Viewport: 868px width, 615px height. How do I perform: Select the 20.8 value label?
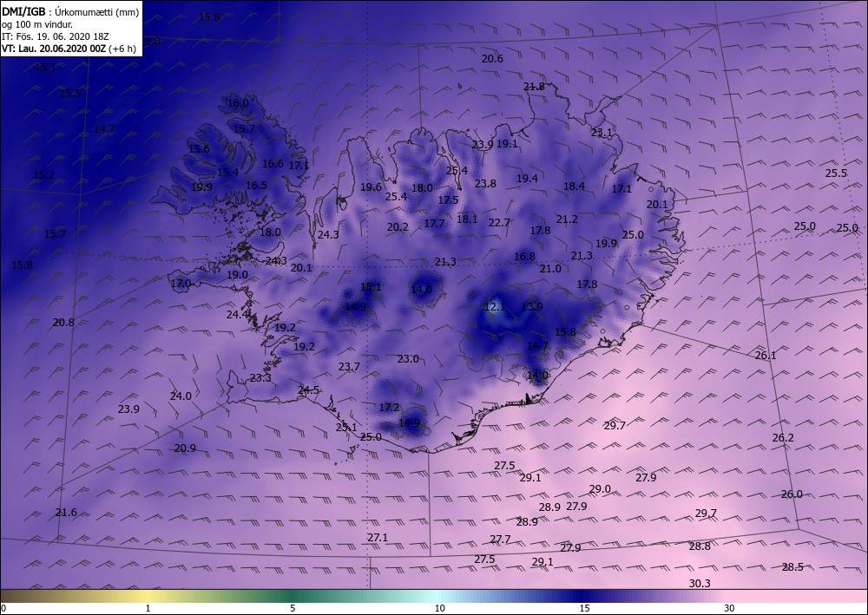(63, 322)
